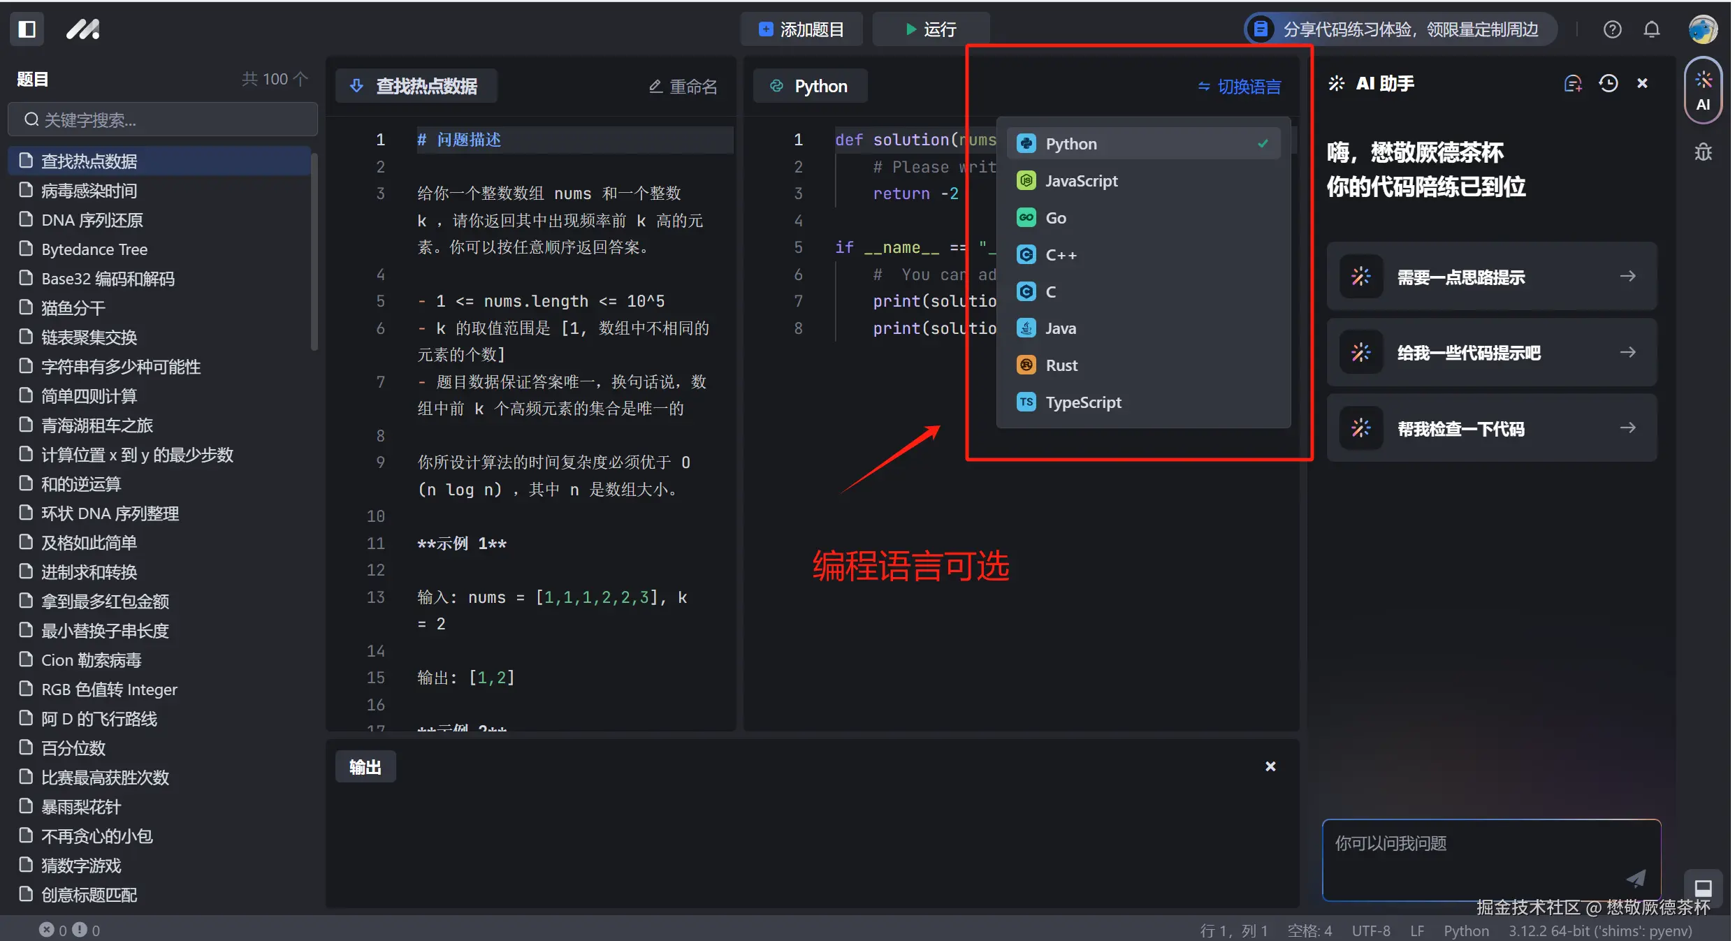This screenshot has width=1735, height=941.
Task: Click the help question mark icon
Action: (1612, 29)
